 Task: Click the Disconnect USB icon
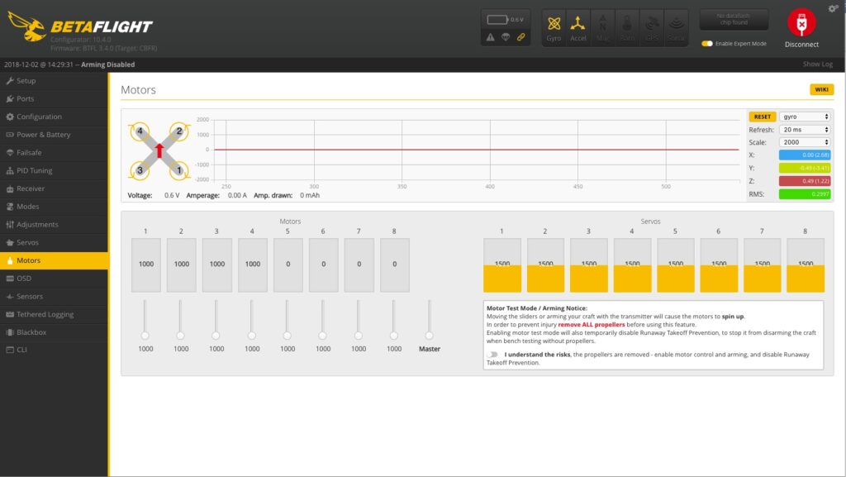tap(801, 22)
